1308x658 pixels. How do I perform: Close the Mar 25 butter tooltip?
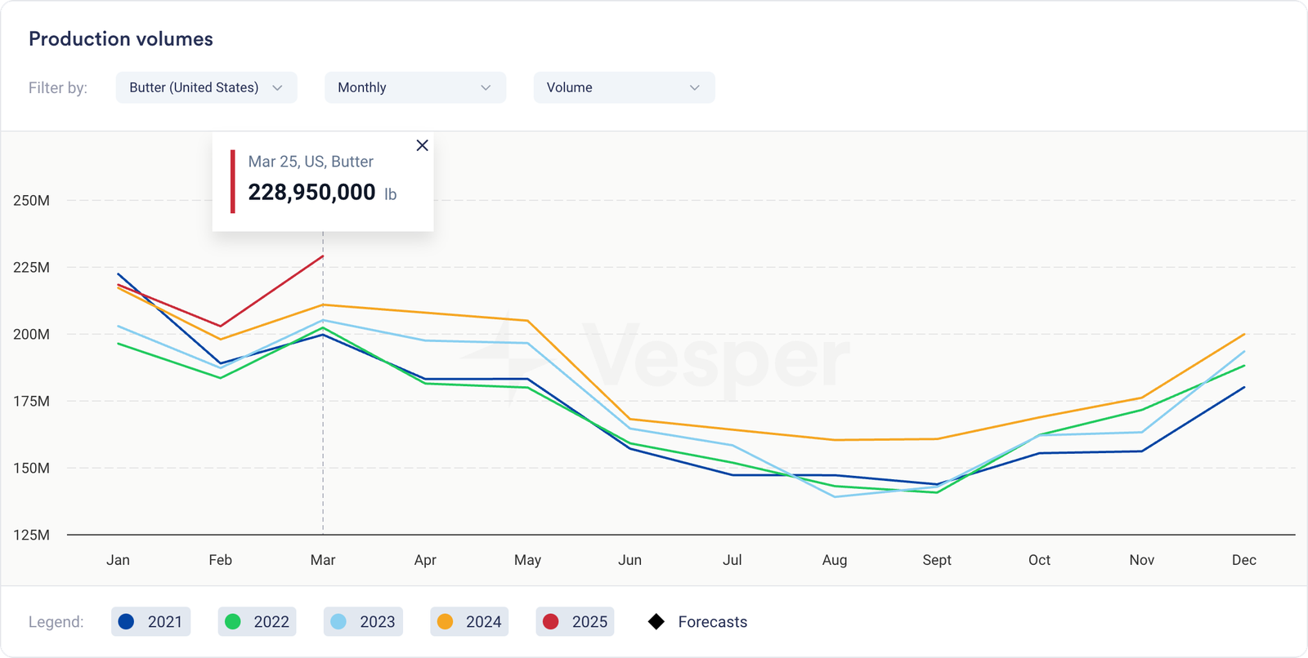tap(422, 145)
